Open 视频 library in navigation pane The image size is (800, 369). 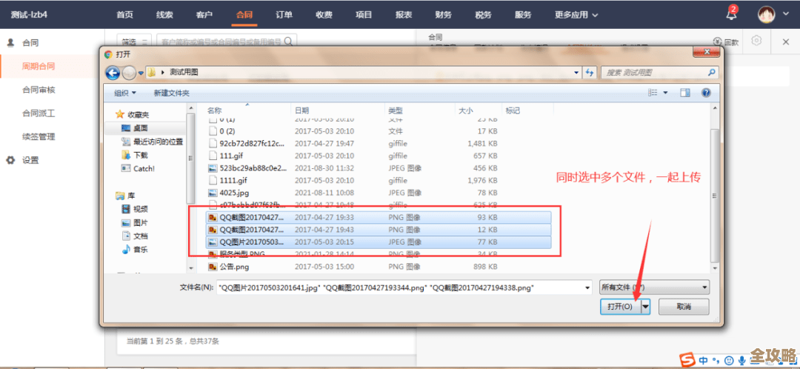(x=136, y=209)
